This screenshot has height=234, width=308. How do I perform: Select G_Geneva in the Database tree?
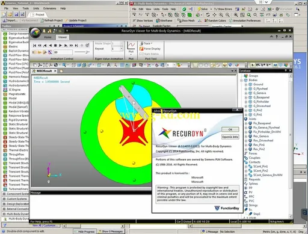[260, 93]
